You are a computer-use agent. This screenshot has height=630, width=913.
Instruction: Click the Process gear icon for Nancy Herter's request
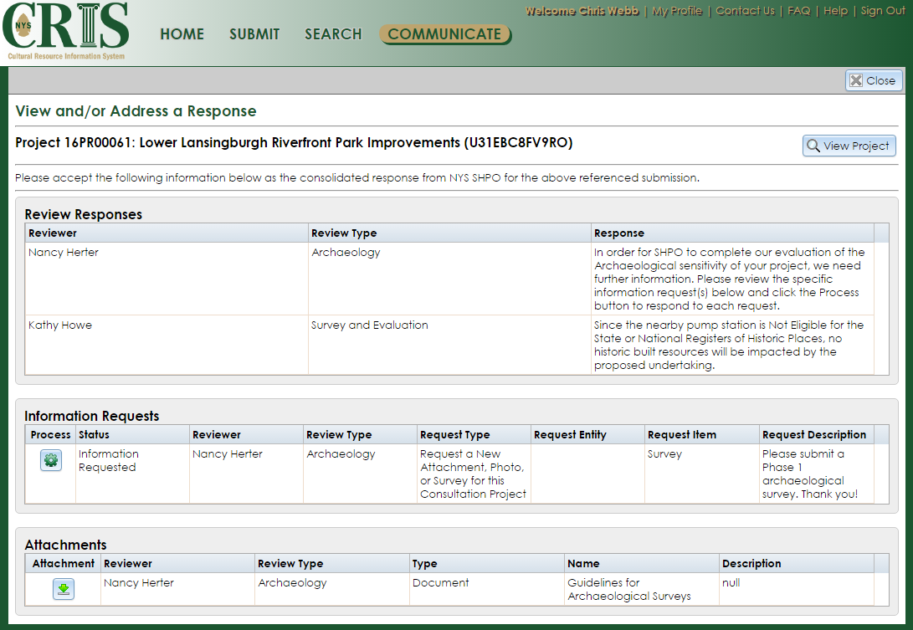pos(50,460)
